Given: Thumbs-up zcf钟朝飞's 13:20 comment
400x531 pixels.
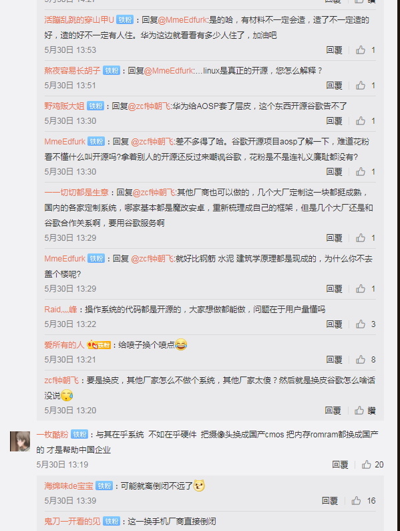Looking at the screenshot, I should tap(359, 411).
